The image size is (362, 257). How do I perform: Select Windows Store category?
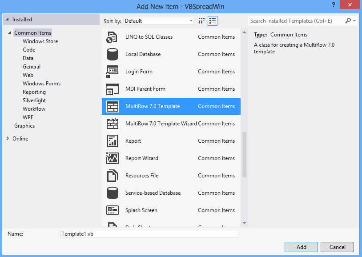pos(40,41)
